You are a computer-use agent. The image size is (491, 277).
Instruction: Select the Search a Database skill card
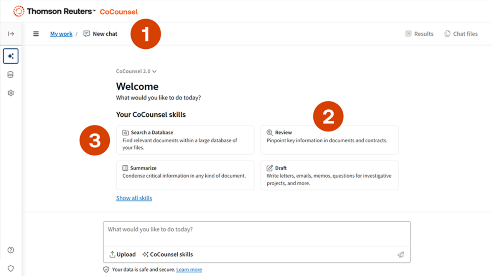coord(185,140)
